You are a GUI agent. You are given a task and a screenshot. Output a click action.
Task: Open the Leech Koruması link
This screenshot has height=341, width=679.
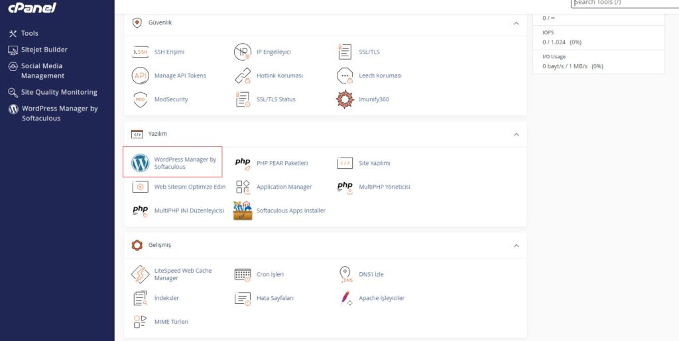(x=380, y=75)
